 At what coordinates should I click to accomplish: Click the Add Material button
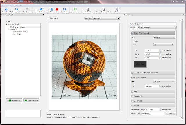14,100
